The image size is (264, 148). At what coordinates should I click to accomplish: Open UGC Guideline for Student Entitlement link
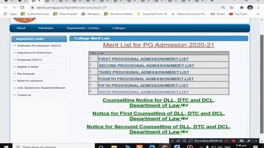[x=41, y=88]
